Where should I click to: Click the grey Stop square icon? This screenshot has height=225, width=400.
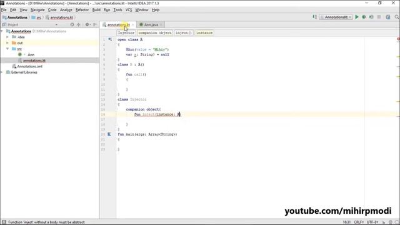click(x=379, y=17)
